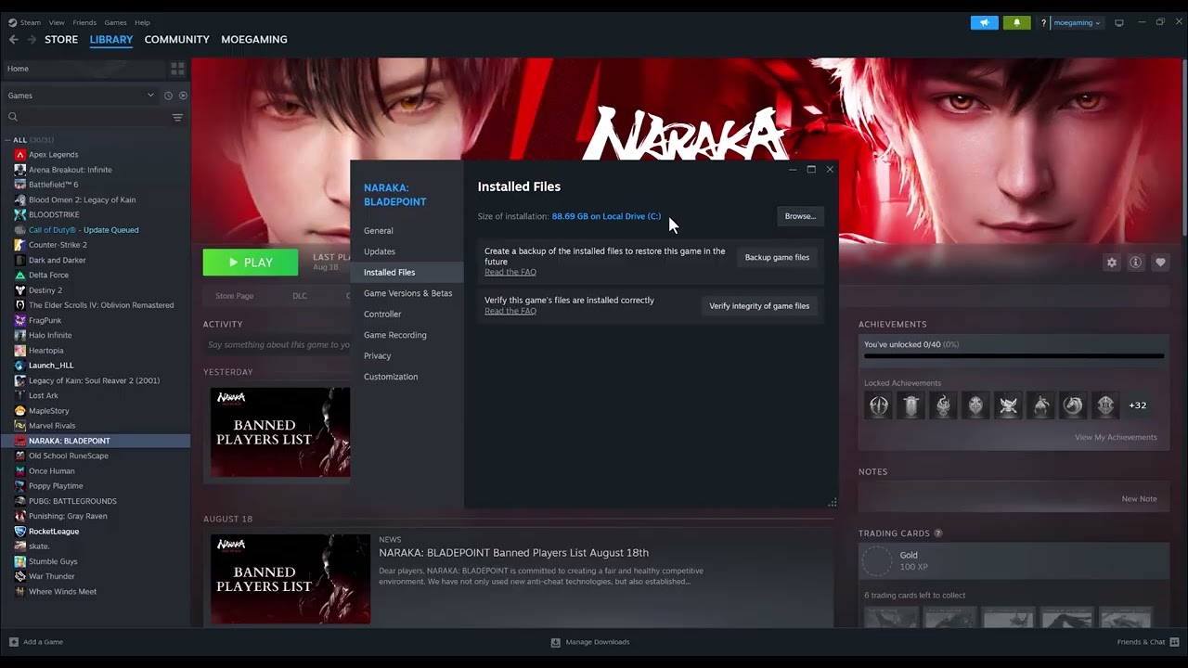Click the library search magnifier icon
Screen dimensions: 1188x668
click(13, 117)
